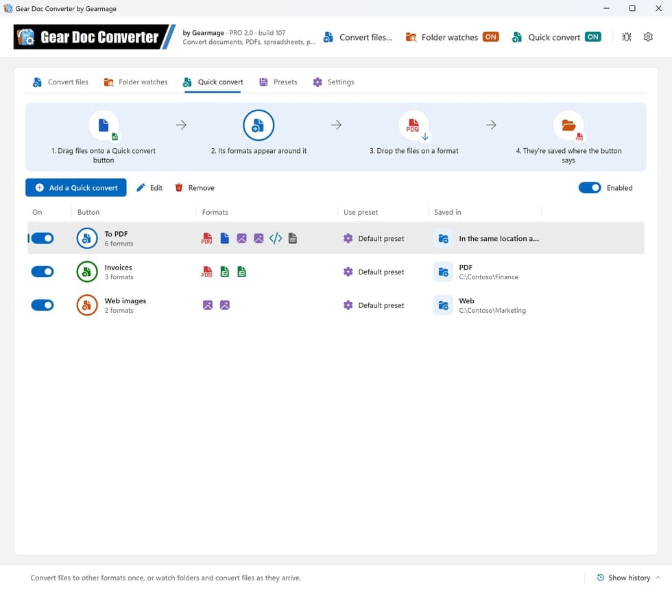The image size is (672, 590).
Task: Click the folder icon beside C:\Contoso\Finance
Action: [x=443, y=272]
